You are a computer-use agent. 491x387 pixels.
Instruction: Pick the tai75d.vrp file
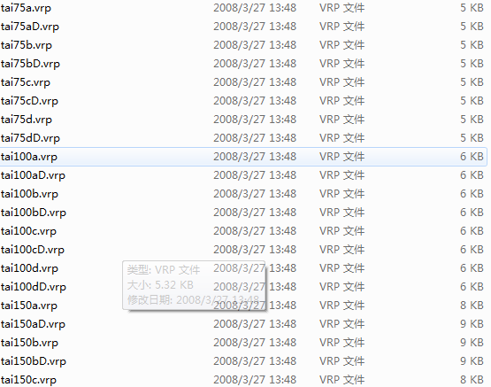point(27,120)
